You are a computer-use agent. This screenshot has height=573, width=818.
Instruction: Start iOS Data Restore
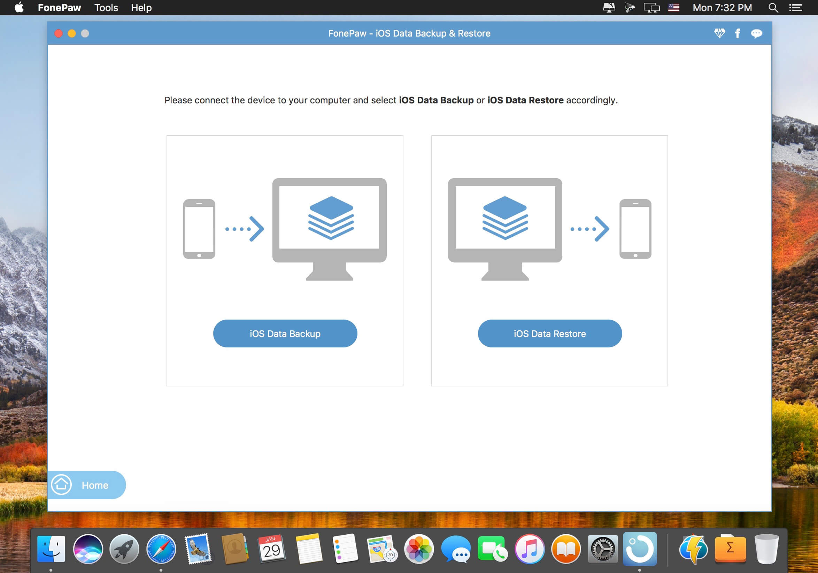[x=550, y=333]
